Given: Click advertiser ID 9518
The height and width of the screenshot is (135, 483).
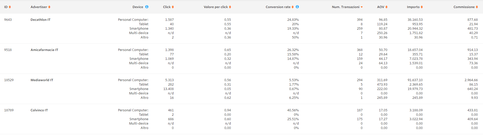Looking at the screenshot, I should tap(8, 50).
